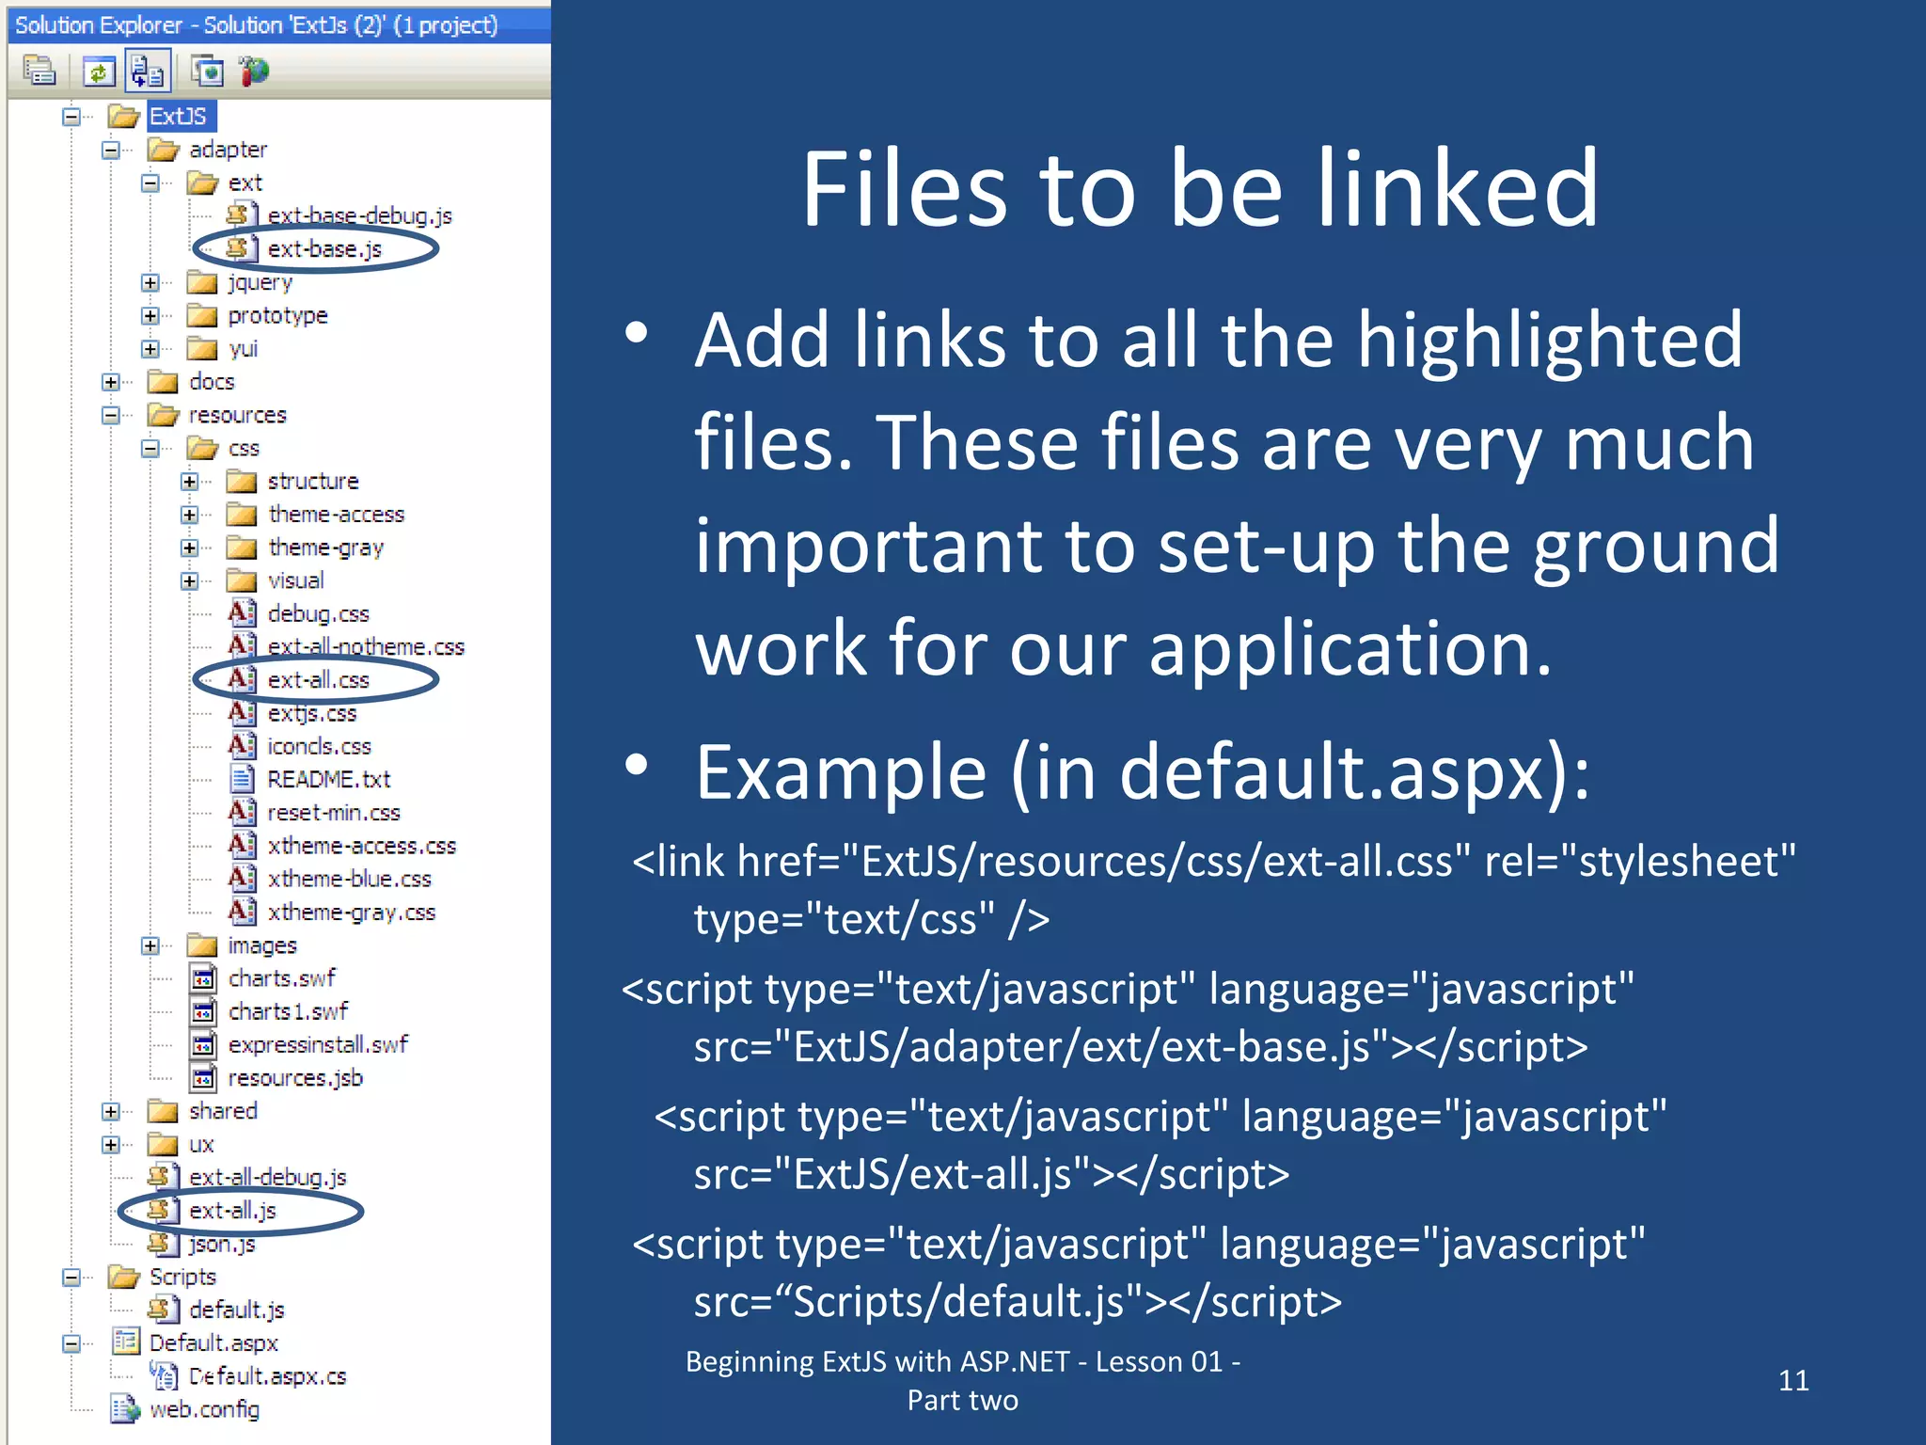Click the ExtJS root folder icon
The height and width of the screenshot is (1445, 1926).
(123, 117)
